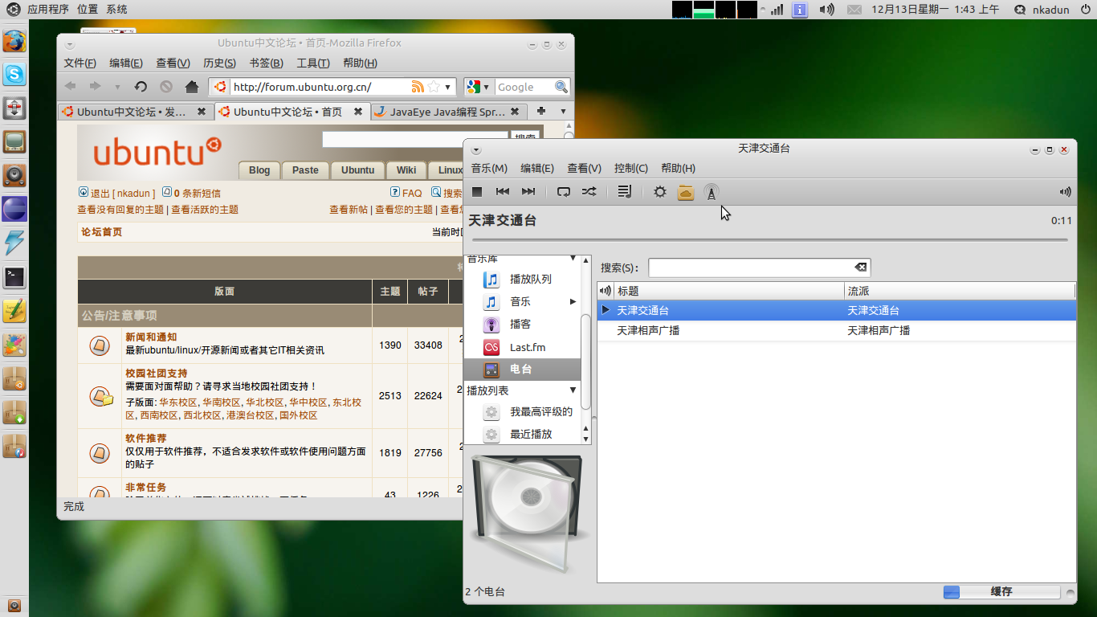Skip to previous track in Rhythmbox
The width and height of the screenshot is (1097, 617).
(503, 192)
